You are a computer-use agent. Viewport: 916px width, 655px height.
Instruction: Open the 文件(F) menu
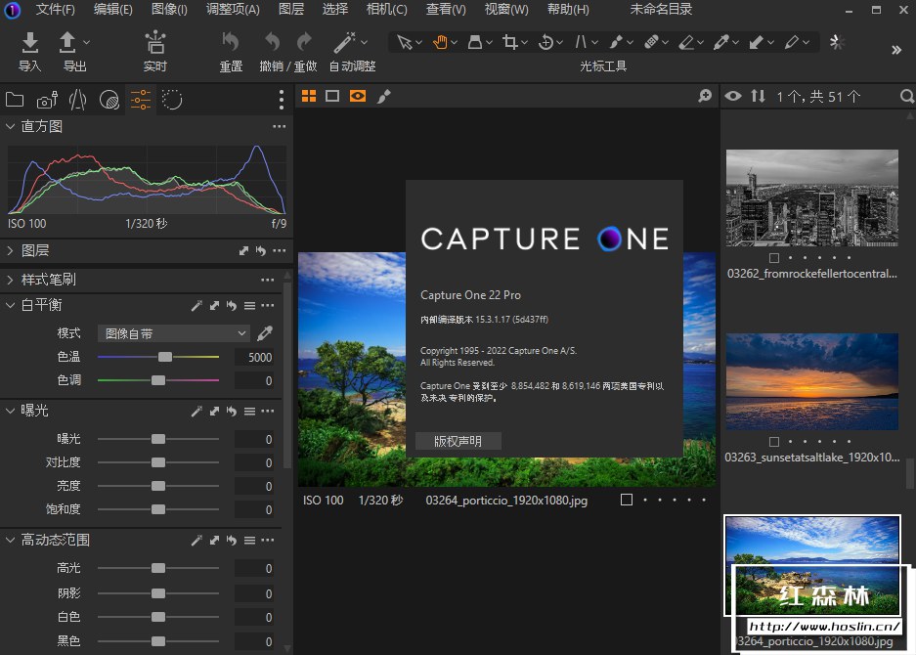click(55, 10)
